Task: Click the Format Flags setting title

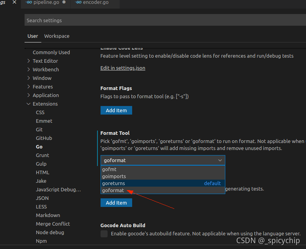Action: (116, 88)
